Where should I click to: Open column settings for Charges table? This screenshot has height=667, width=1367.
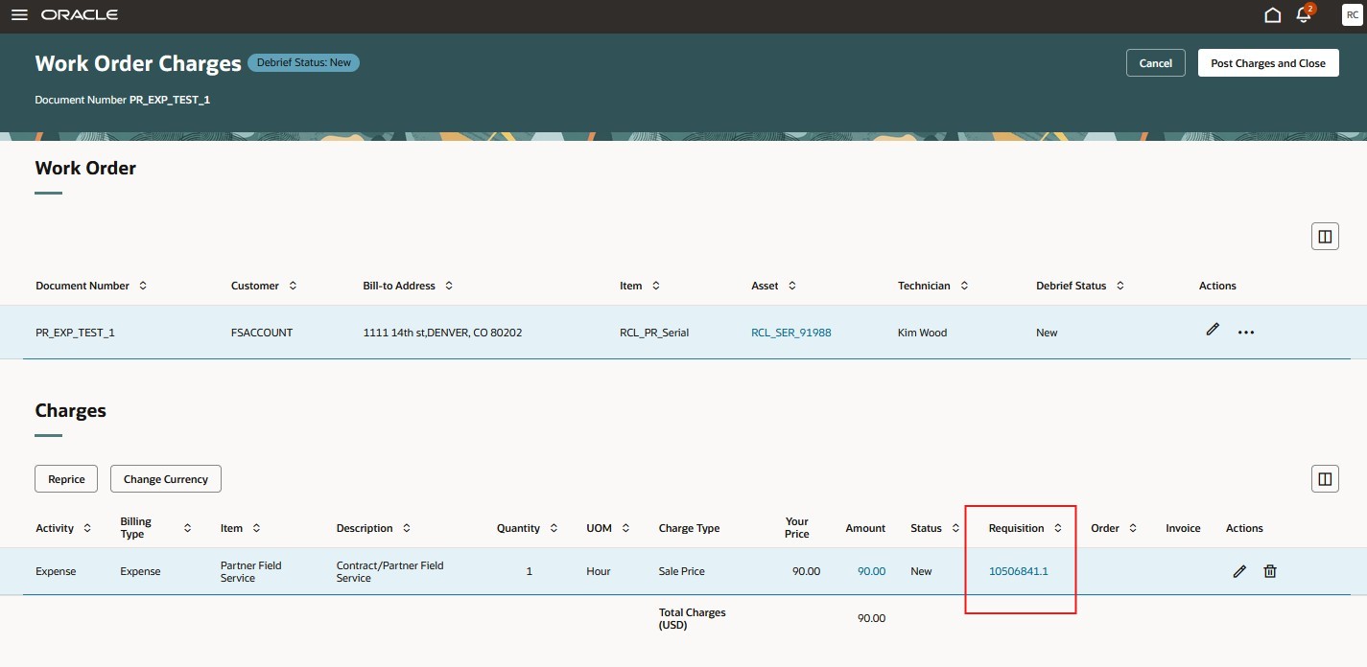[1325, 479]
